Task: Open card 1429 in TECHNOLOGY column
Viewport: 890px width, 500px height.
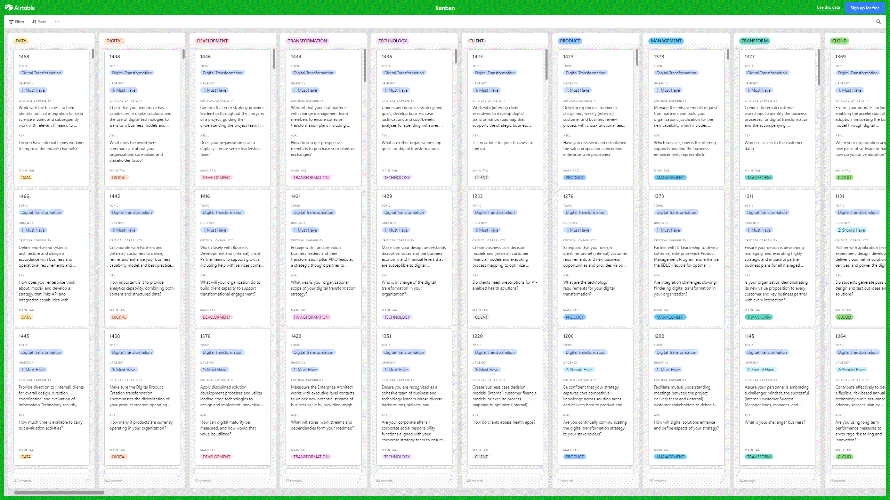Action: tap(414, 257)
